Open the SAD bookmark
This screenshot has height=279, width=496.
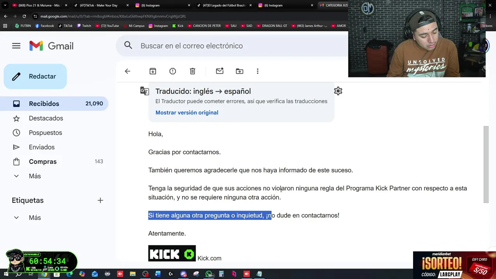tap(246, 26)
